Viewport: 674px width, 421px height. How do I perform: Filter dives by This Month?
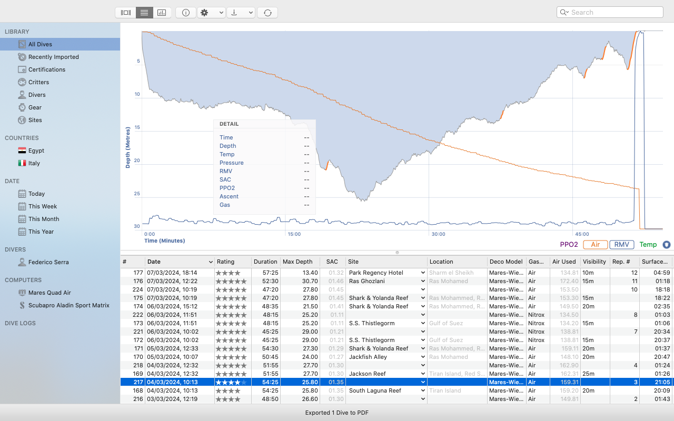[44, 219]
